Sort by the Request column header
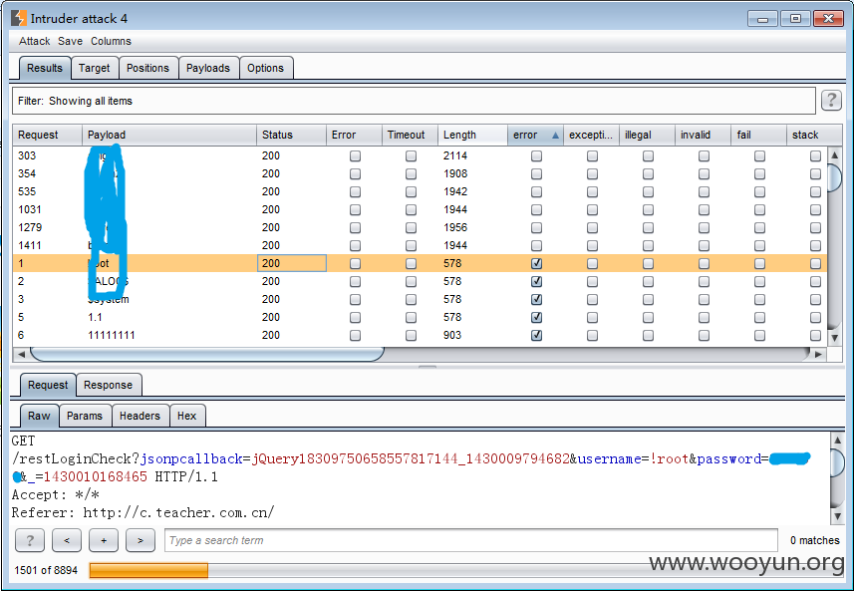 click(x=48, y=136)
